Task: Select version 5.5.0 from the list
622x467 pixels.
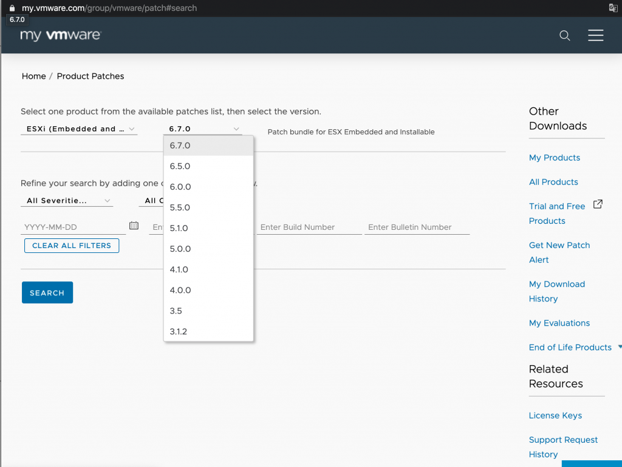Action: click(x=208, y=207)
